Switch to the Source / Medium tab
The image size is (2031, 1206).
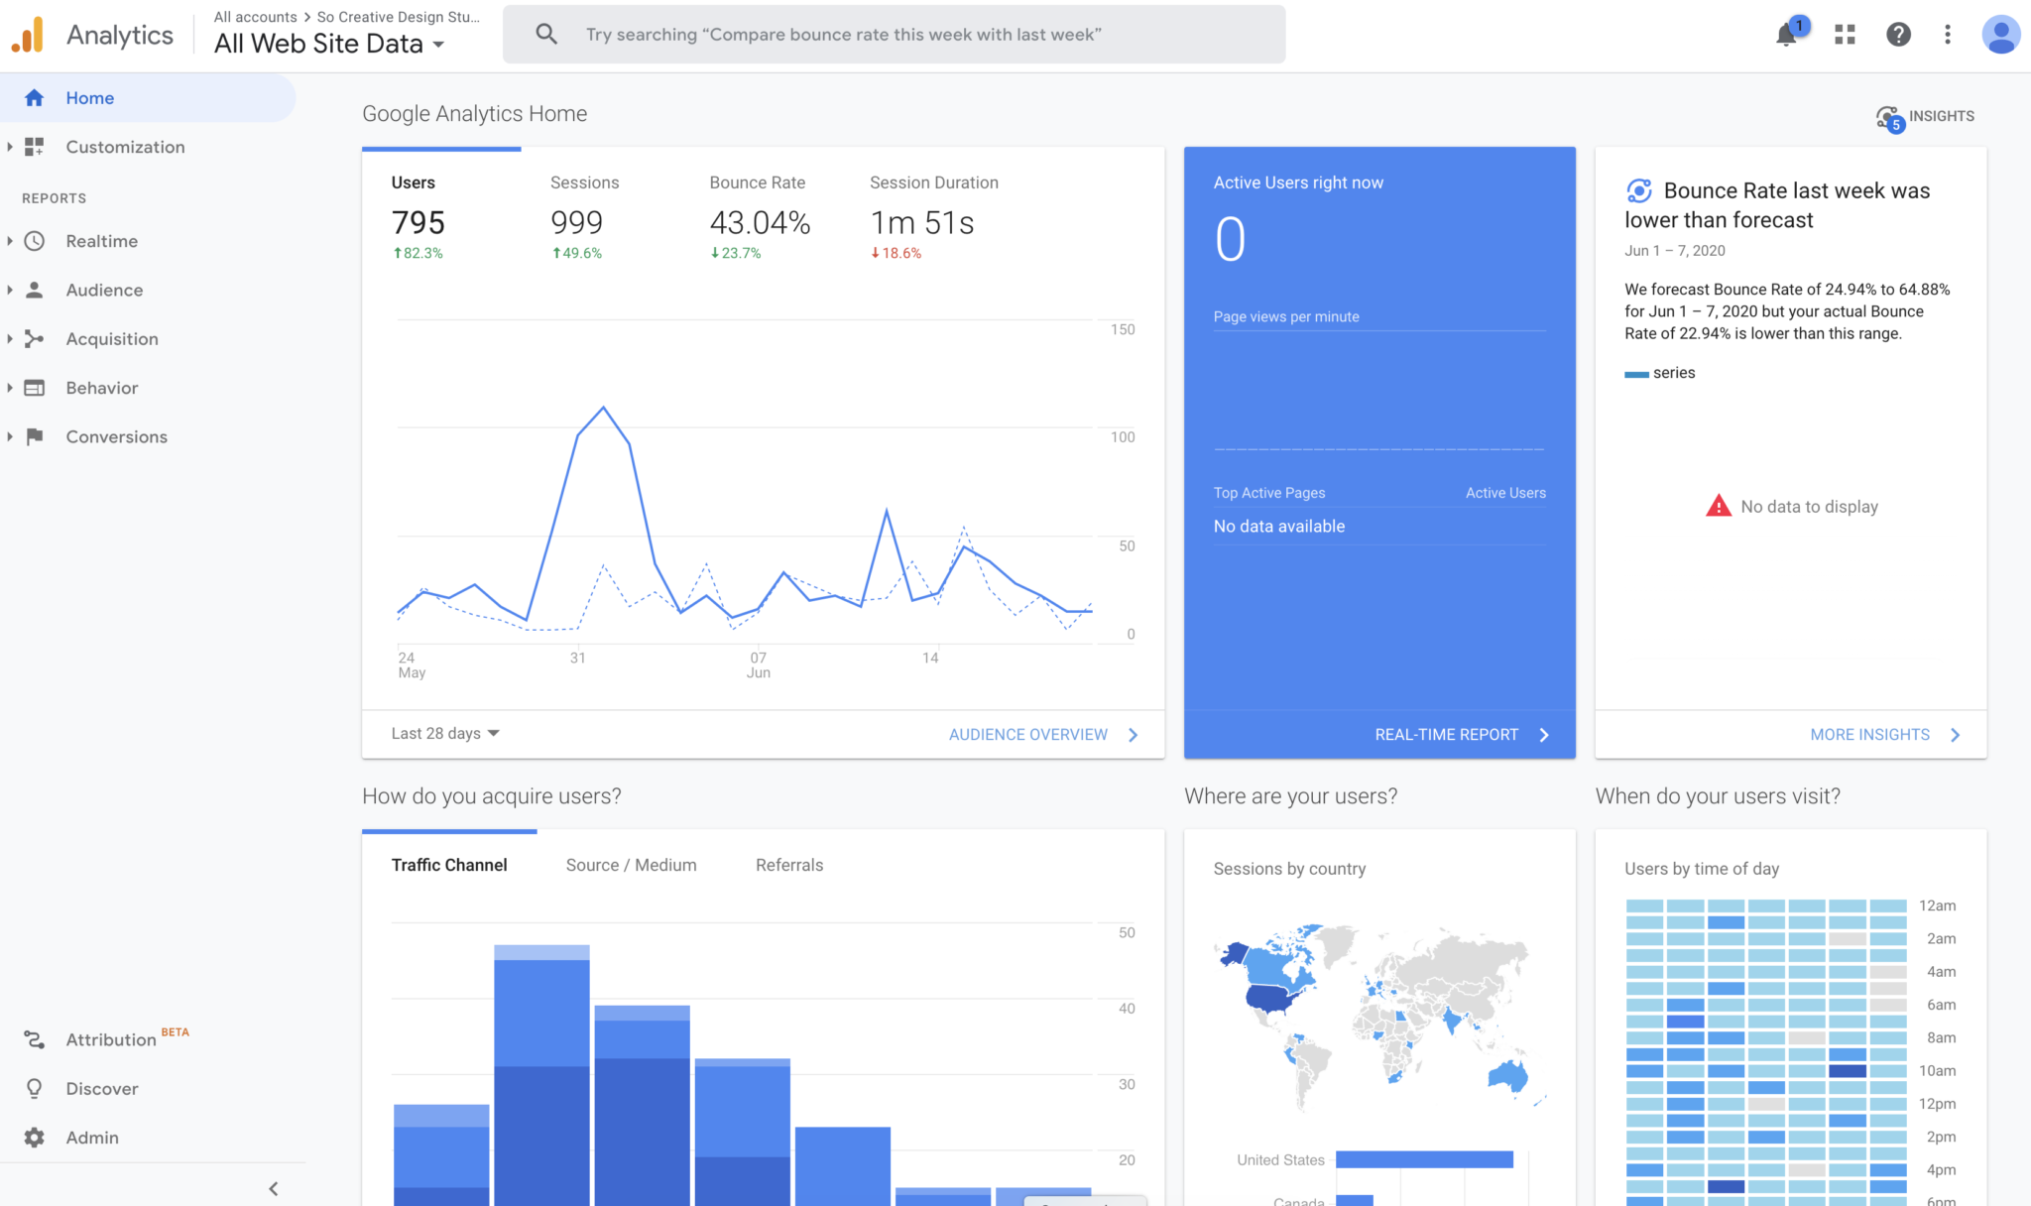(x=631, y=865)
